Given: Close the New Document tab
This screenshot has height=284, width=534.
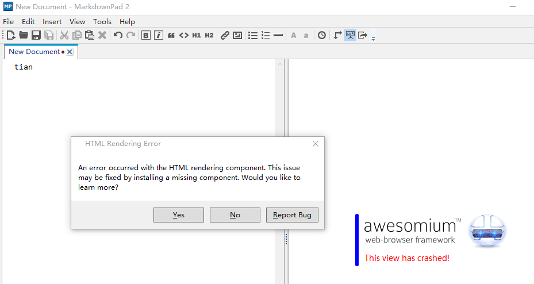Looking at the screenshot, I should 70,52.
